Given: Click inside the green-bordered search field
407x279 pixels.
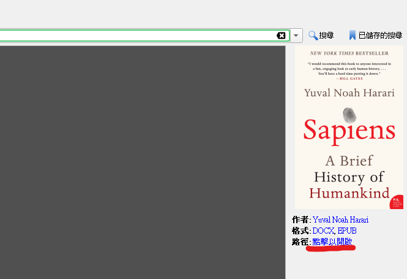Looking at the screenshot, I should pos(135,36).
